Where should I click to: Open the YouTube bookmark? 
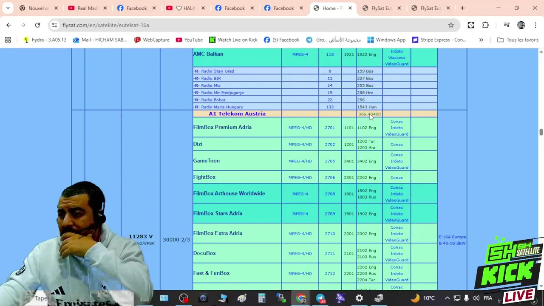pos(189,40)
